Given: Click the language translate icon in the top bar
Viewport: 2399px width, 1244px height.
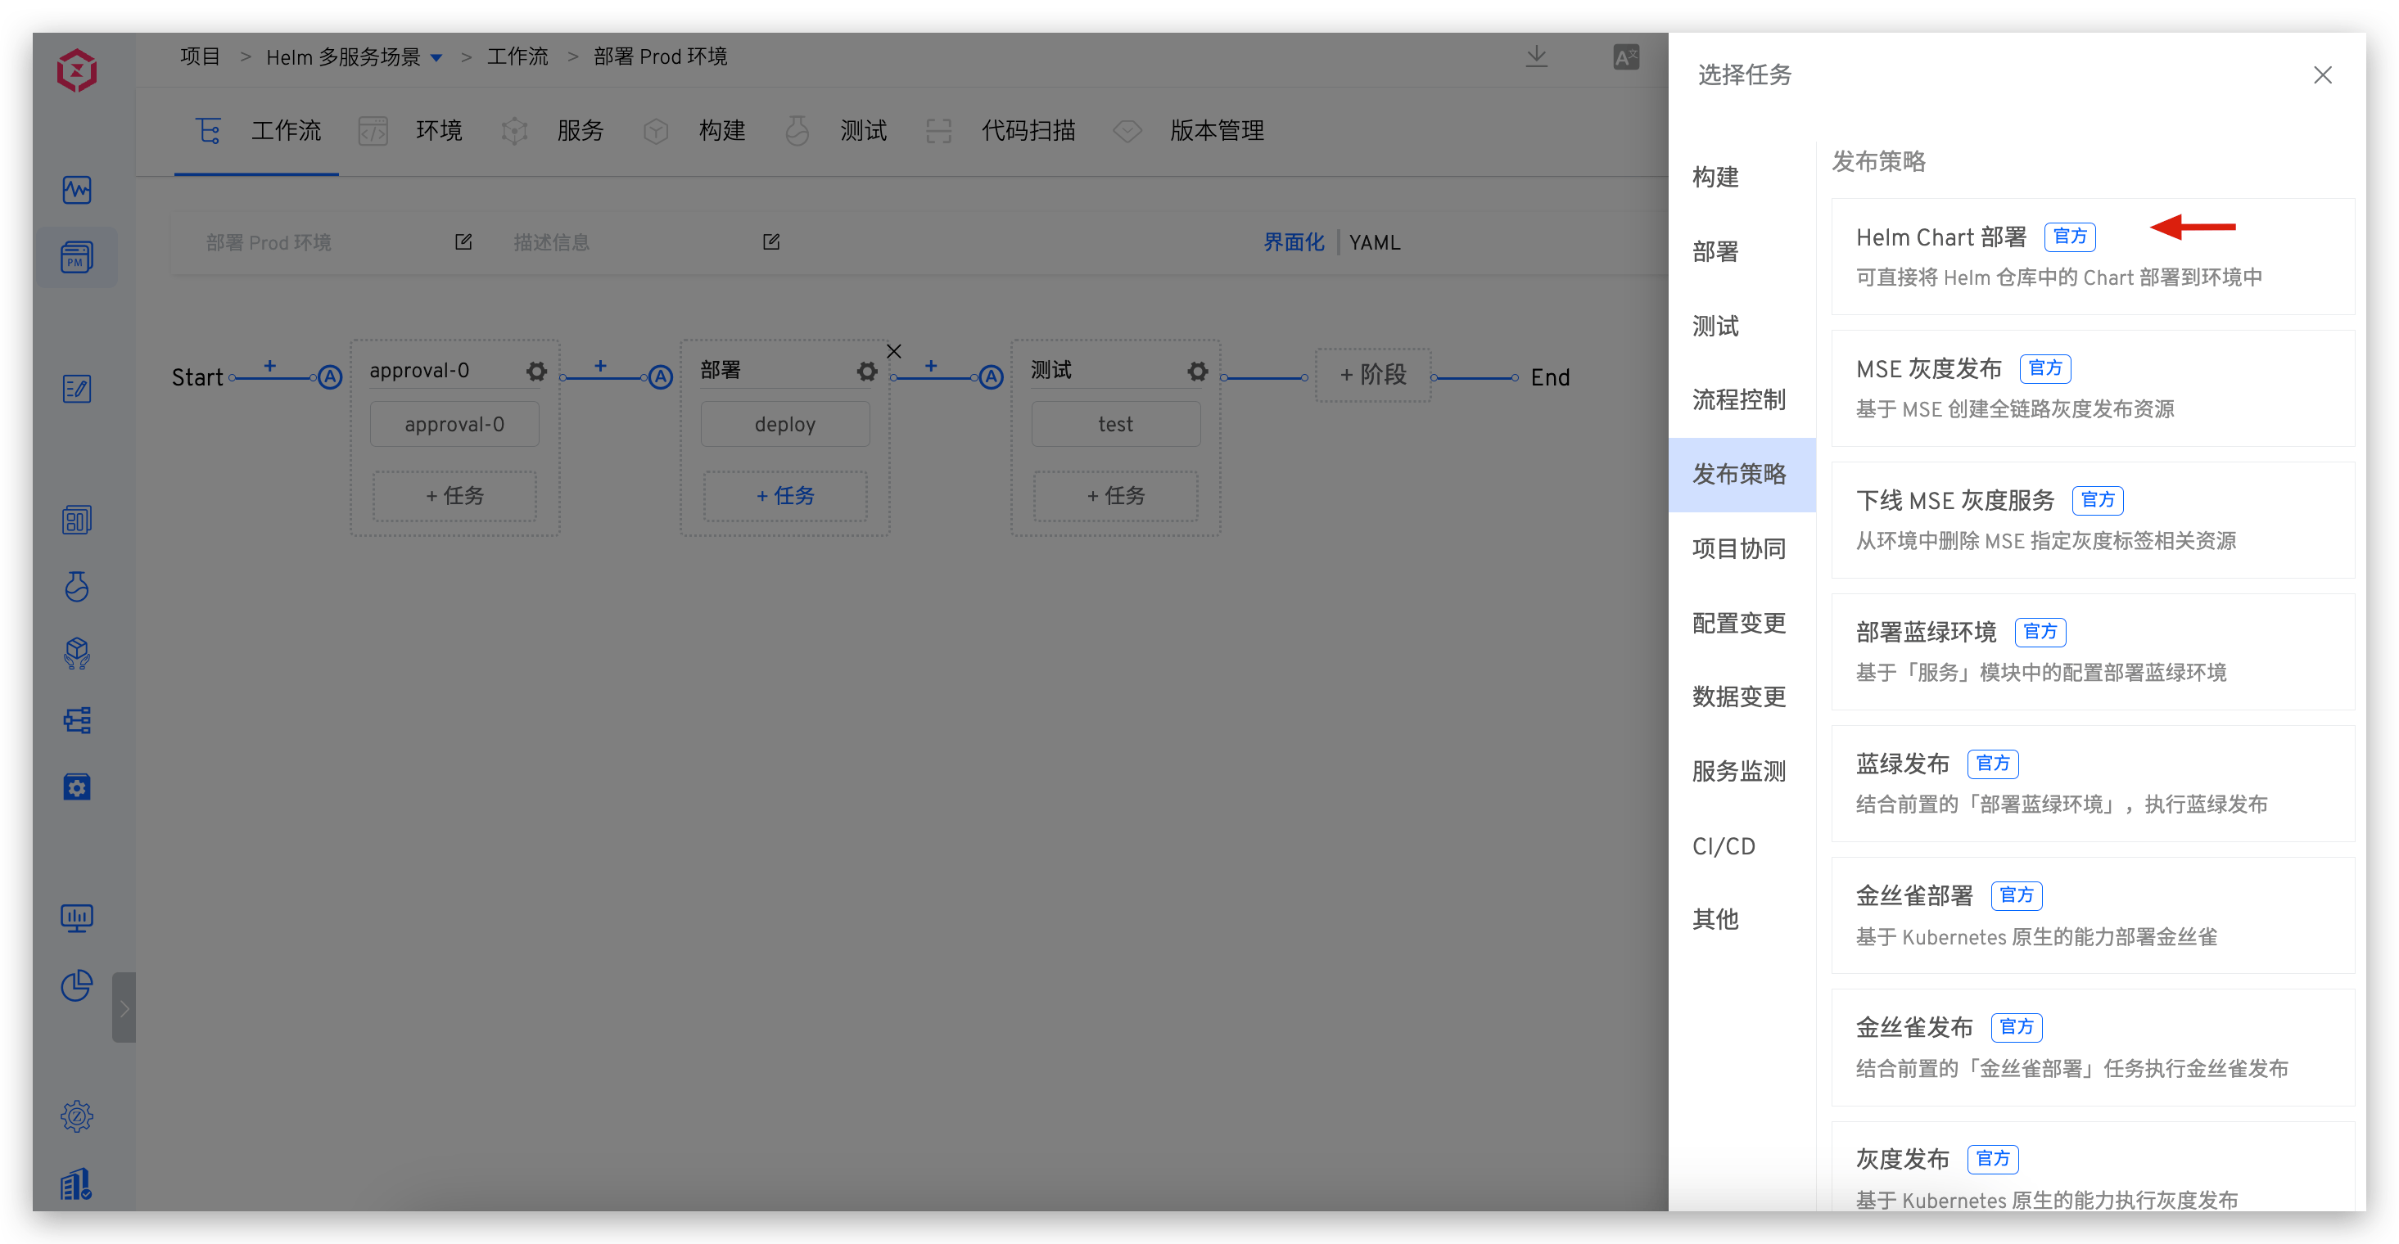Looking at the screenshot, I should pyautogui.click(x=1626, y=58).
